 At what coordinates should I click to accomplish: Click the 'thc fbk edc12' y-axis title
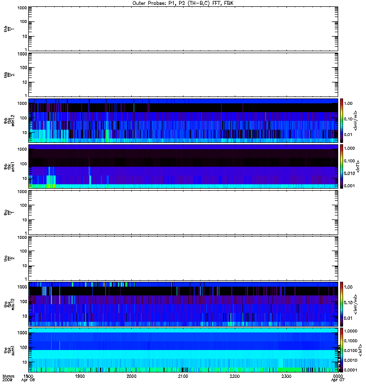click(x=9, y=304)
